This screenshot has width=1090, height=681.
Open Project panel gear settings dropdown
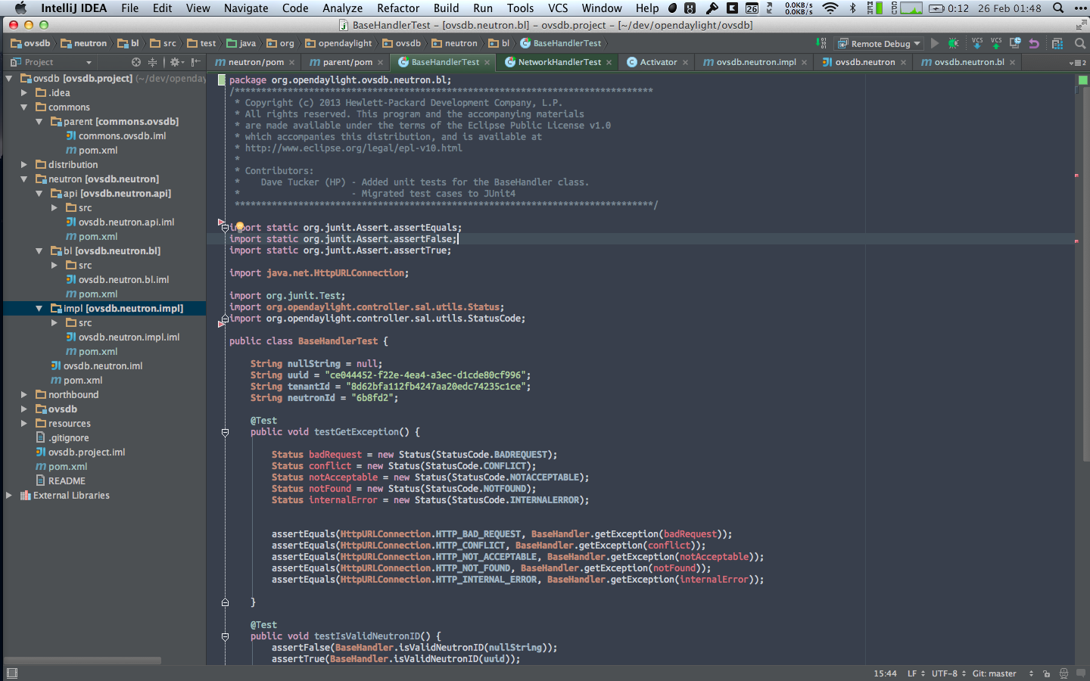176,62
